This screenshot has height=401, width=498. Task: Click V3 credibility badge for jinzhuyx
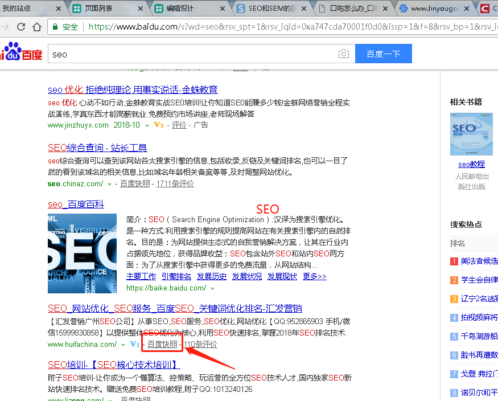coord(158,125)
